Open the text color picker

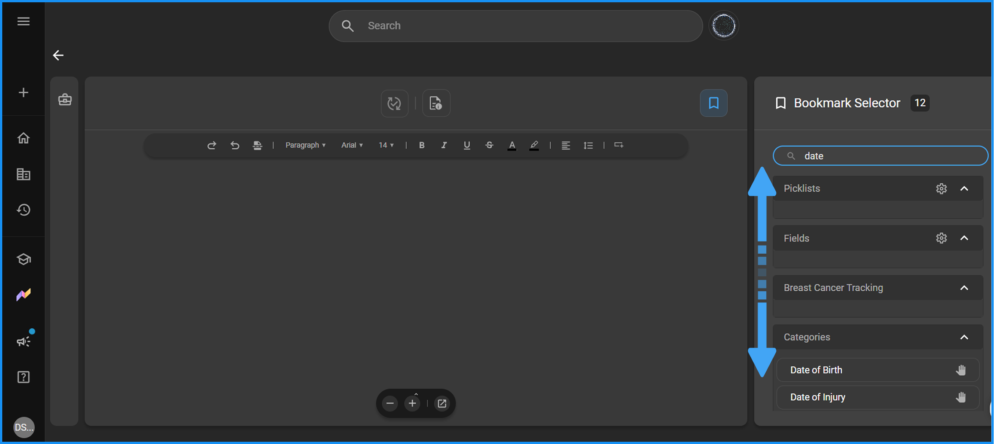[x=512, y=145]
